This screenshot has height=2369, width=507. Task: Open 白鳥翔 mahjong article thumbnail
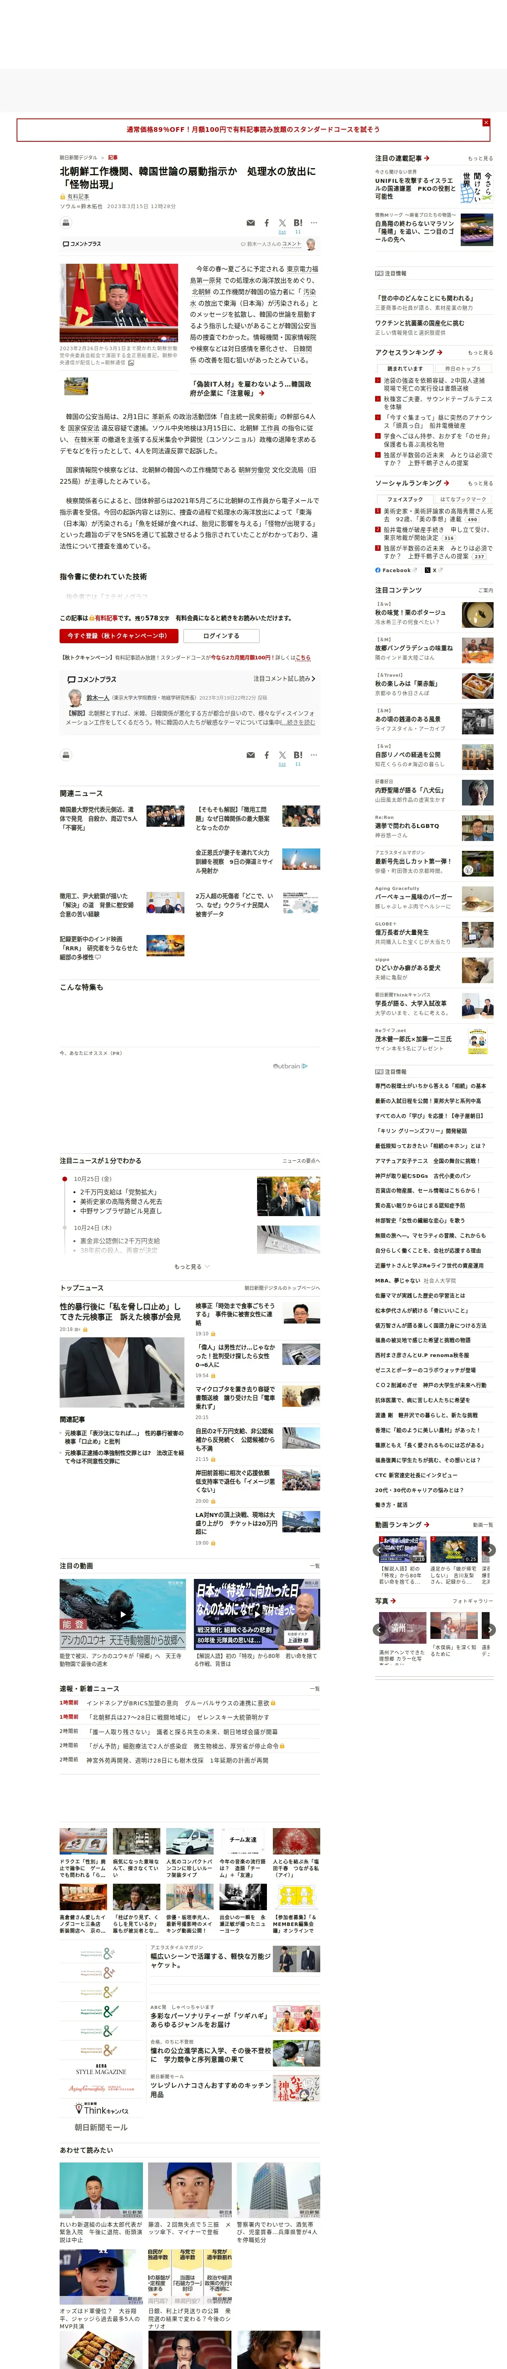(x=477, y=229)
